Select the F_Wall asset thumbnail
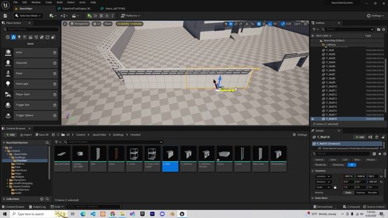 [170, 159]
